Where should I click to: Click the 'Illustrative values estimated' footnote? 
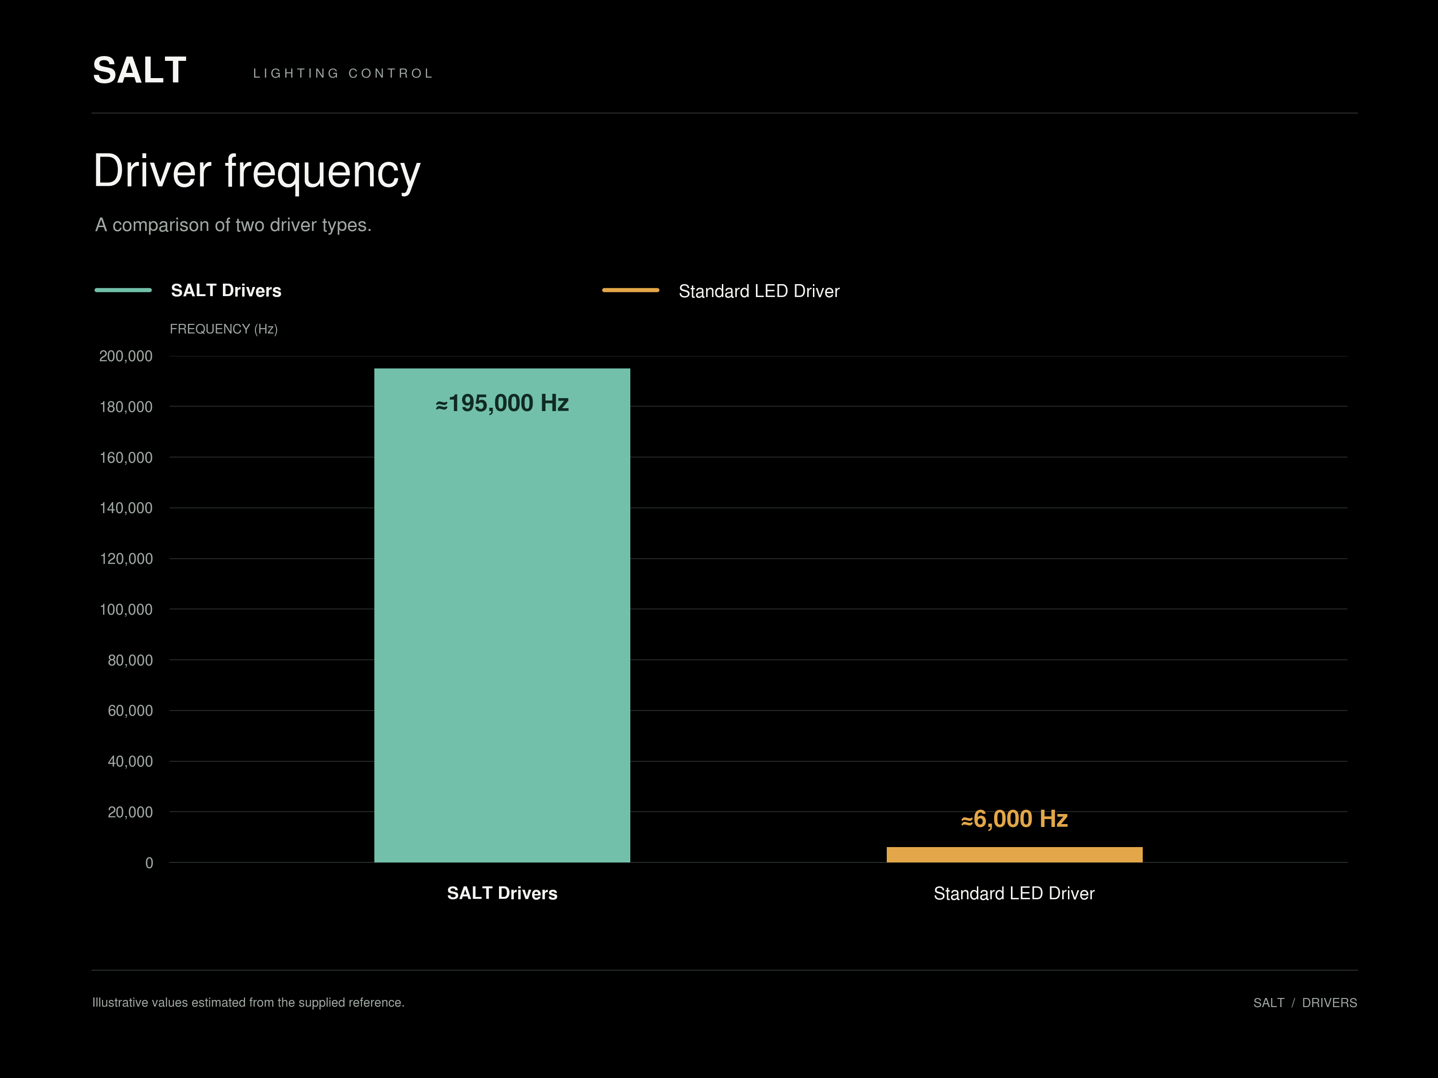click(248, 1003)
